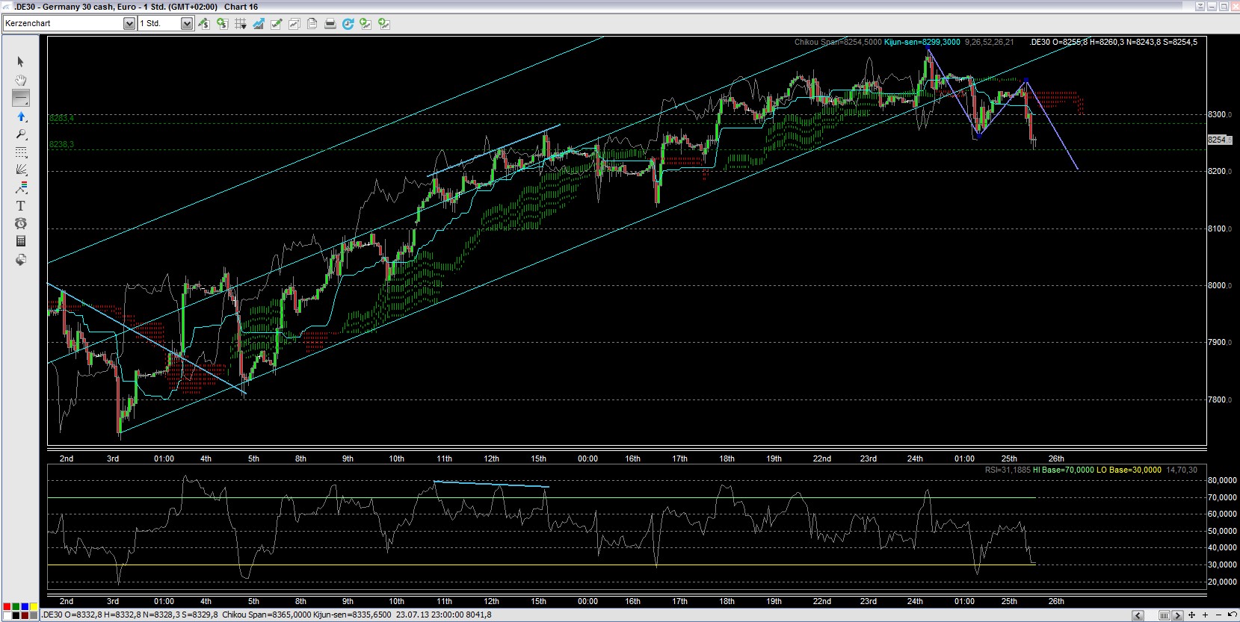Toggle the chart grid display
Screen dimensions: 1240x622
[x=241, y=24]
